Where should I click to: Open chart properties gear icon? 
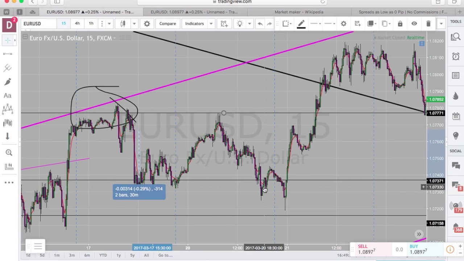(147, 24)
